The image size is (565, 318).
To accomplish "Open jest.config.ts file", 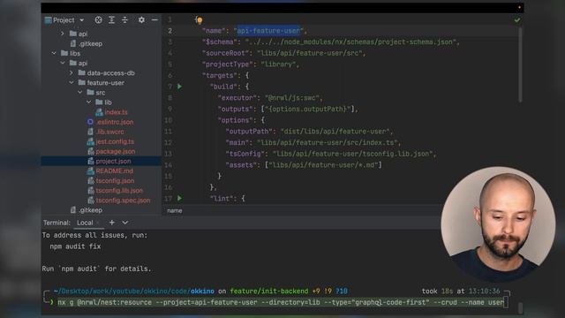I will pos(115,141).
